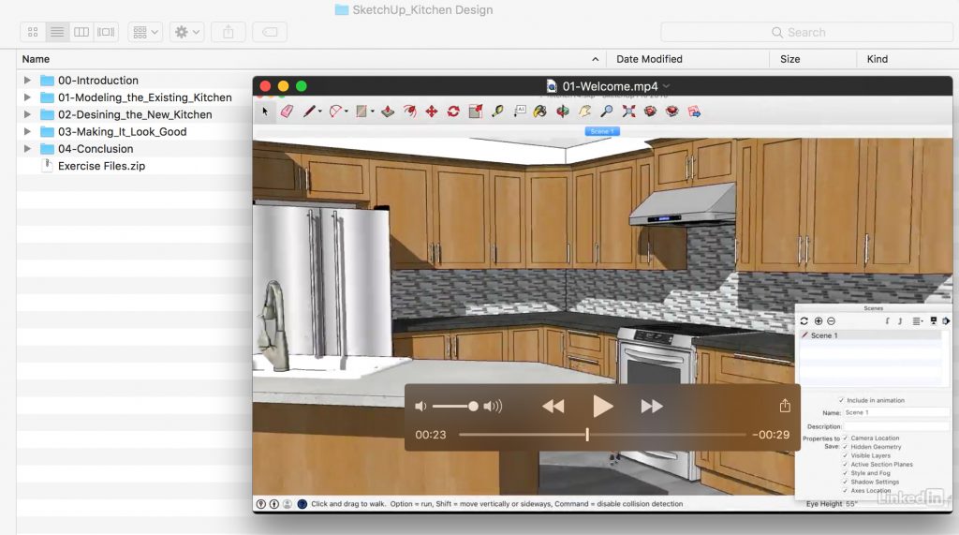Select the Paint Bucket tool
This screenshot has height=535, width=959.
(x=540, y=111)
